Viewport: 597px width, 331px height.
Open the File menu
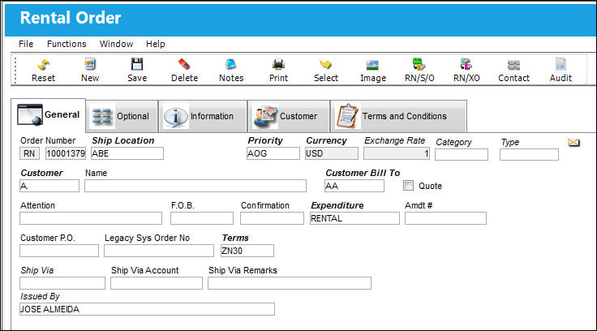pos(26,44)
